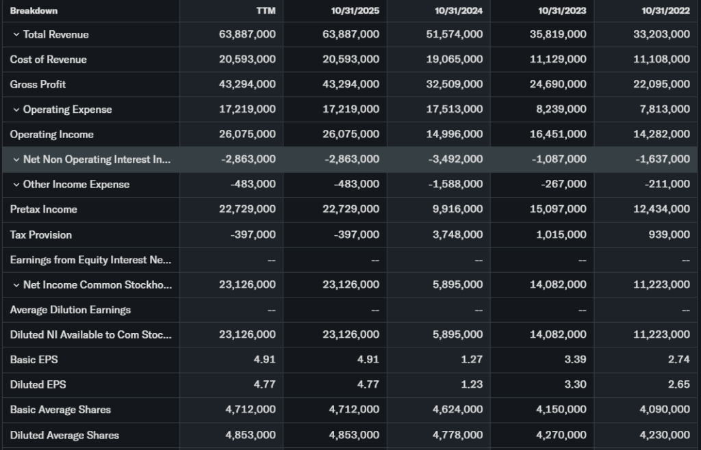
Task: Click the 10/31/2022 column header
Action: pos(665,11)
